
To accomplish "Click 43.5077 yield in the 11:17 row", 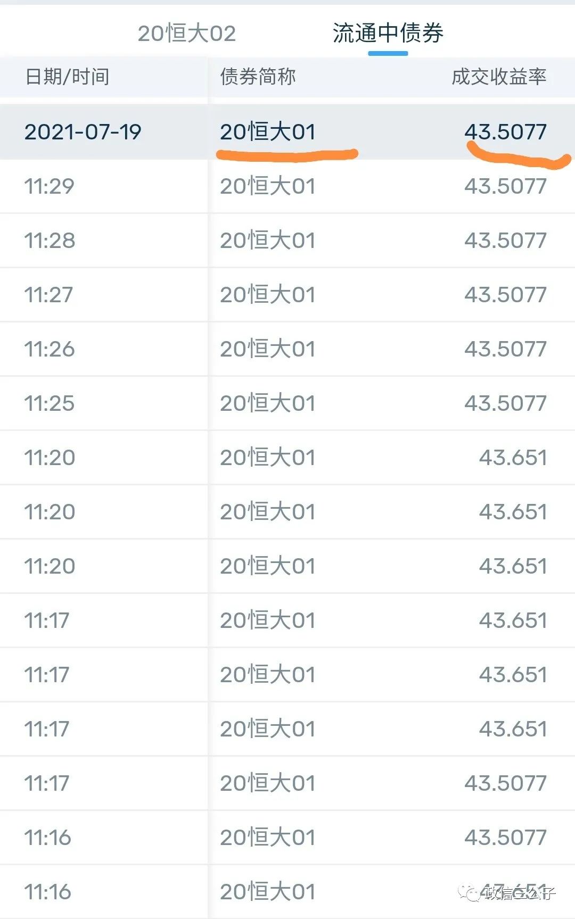I will click(505, 783).
